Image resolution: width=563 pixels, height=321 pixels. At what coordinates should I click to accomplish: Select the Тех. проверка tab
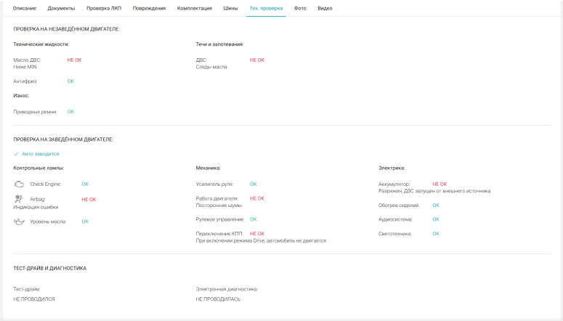[267, 8]
